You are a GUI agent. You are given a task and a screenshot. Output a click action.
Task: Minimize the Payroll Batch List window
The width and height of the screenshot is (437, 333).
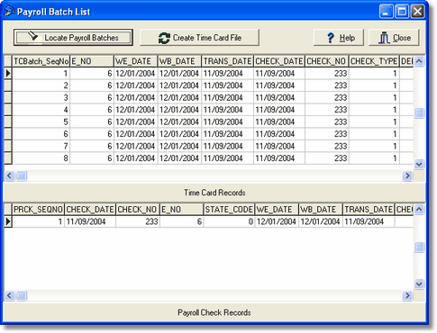click(387, 12)
